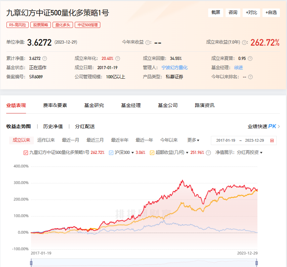Screen dimensions: 287x267
Task: Select 今年以来 time range
Action: (169, 140)
